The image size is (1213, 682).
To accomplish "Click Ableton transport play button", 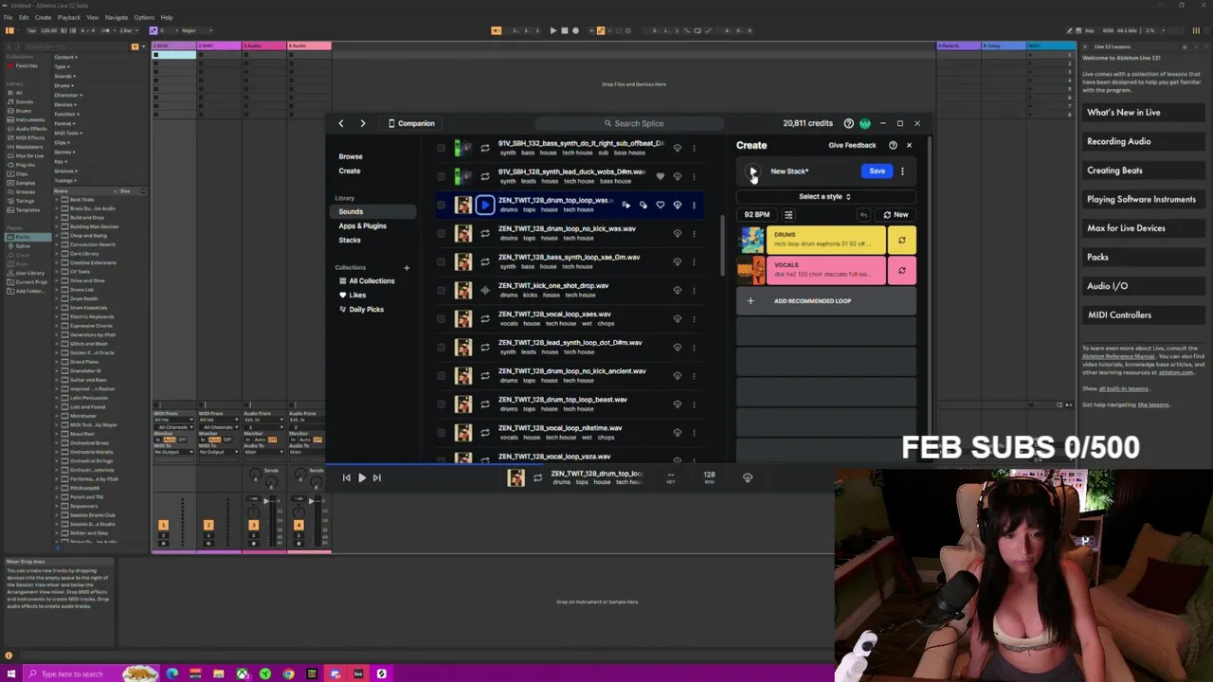I will [x=552, y=30].
